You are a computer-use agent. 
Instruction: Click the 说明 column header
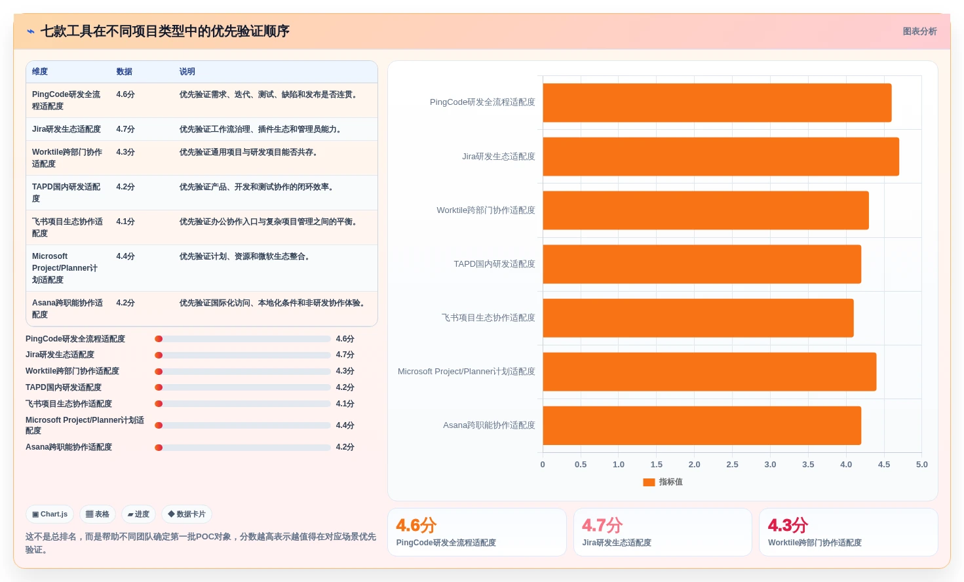coord(187,72)
